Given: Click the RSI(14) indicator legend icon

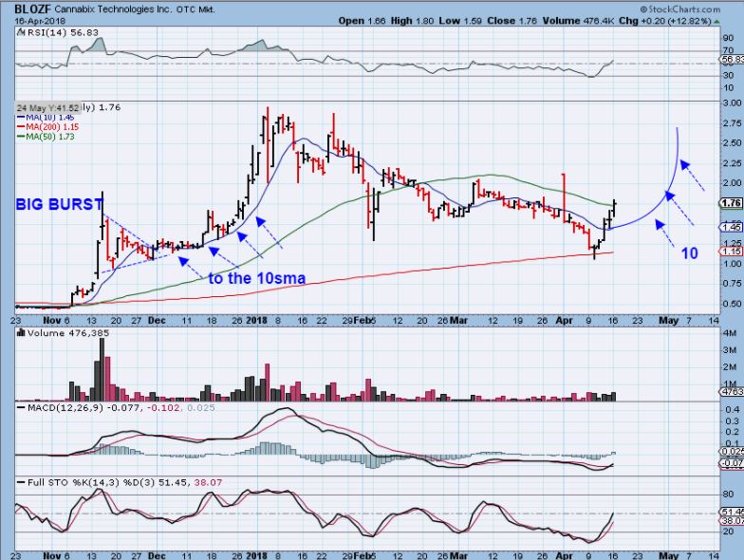Looking at the screenshot, I should 21,32.
